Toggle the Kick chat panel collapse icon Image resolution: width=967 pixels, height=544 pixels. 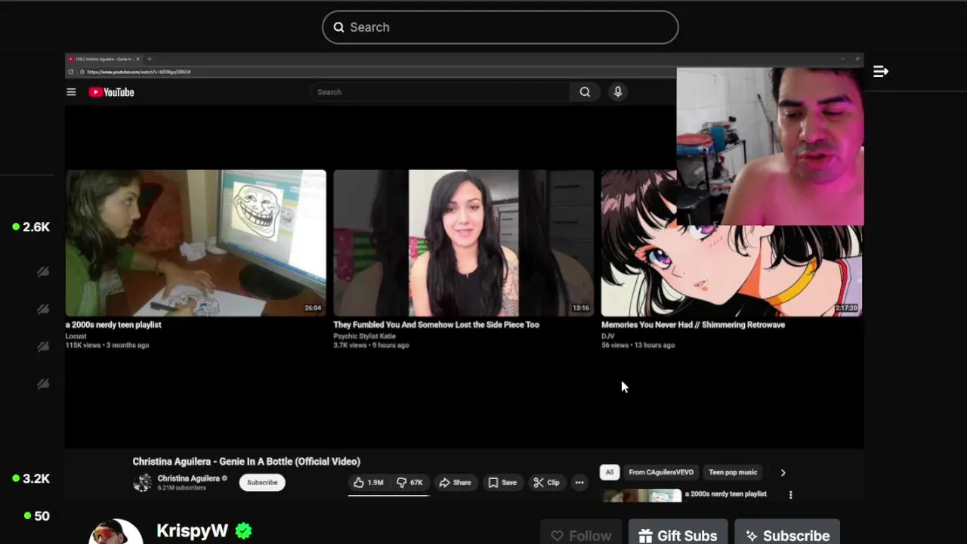click(881, 71)
